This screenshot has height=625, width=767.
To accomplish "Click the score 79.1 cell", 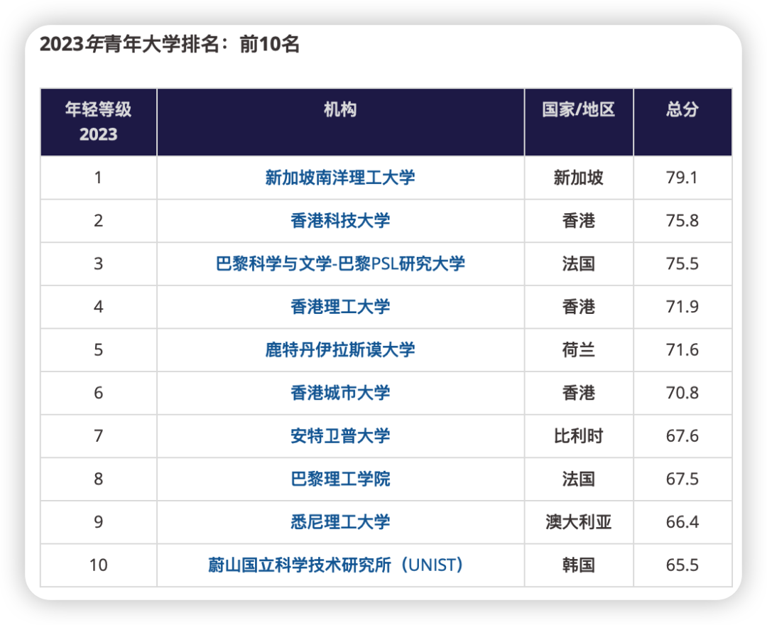I will [x=682, y=178].
